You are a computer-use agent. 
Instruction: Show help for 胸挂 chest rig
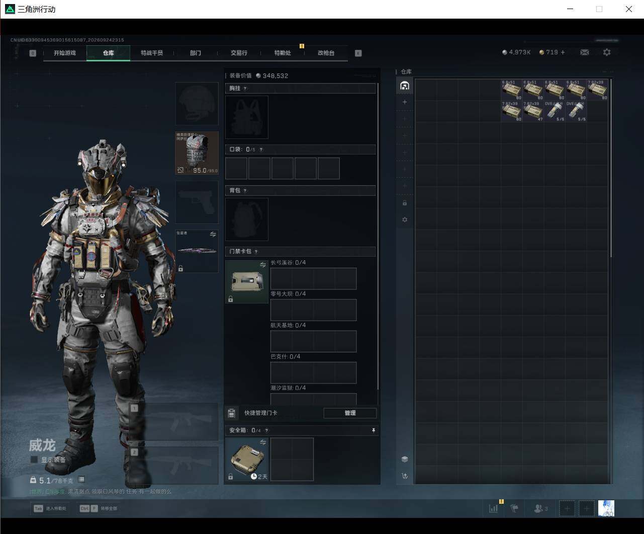click(x=245, y=89)
